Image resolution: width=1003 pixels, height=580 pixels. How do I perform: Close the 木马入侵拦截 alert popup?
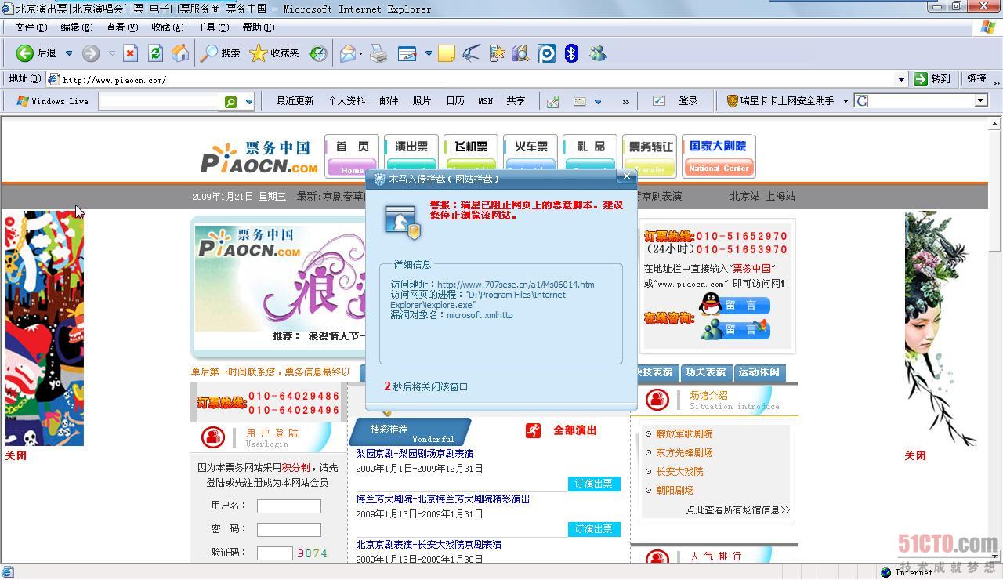click(626, 177)
